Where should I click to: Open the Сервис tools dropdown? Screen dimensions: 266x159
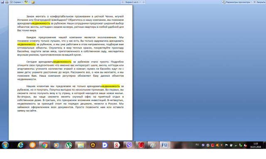[17, 2]
